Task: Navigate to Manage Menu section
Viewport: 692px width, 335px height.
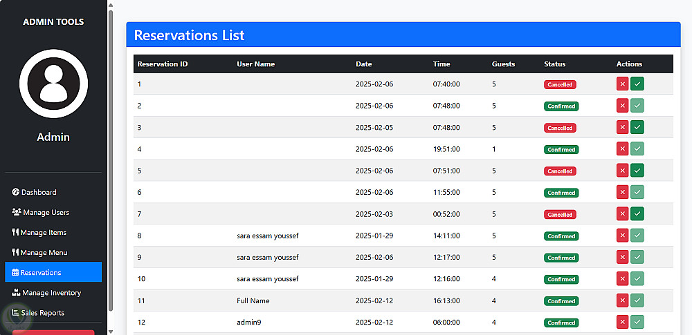Action: [x=44, y=252]
